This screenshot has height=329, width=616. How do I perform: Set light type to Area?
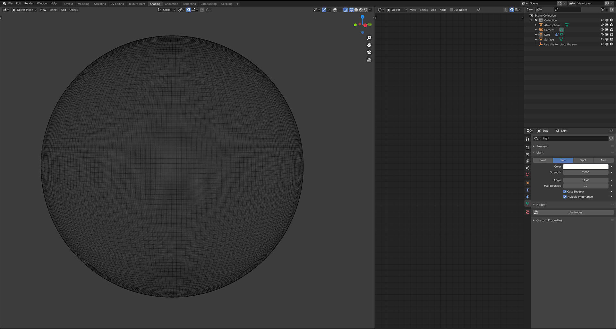pos(603,160)
